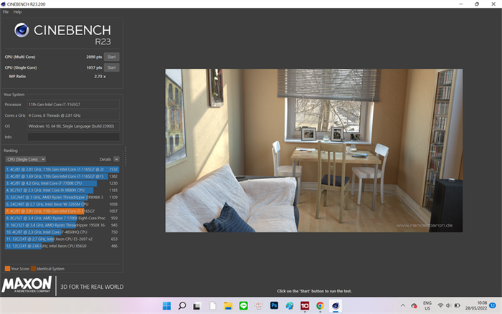Open Google Chrome from the taskbar
502x314 pixels.
[x=320, y=305]
